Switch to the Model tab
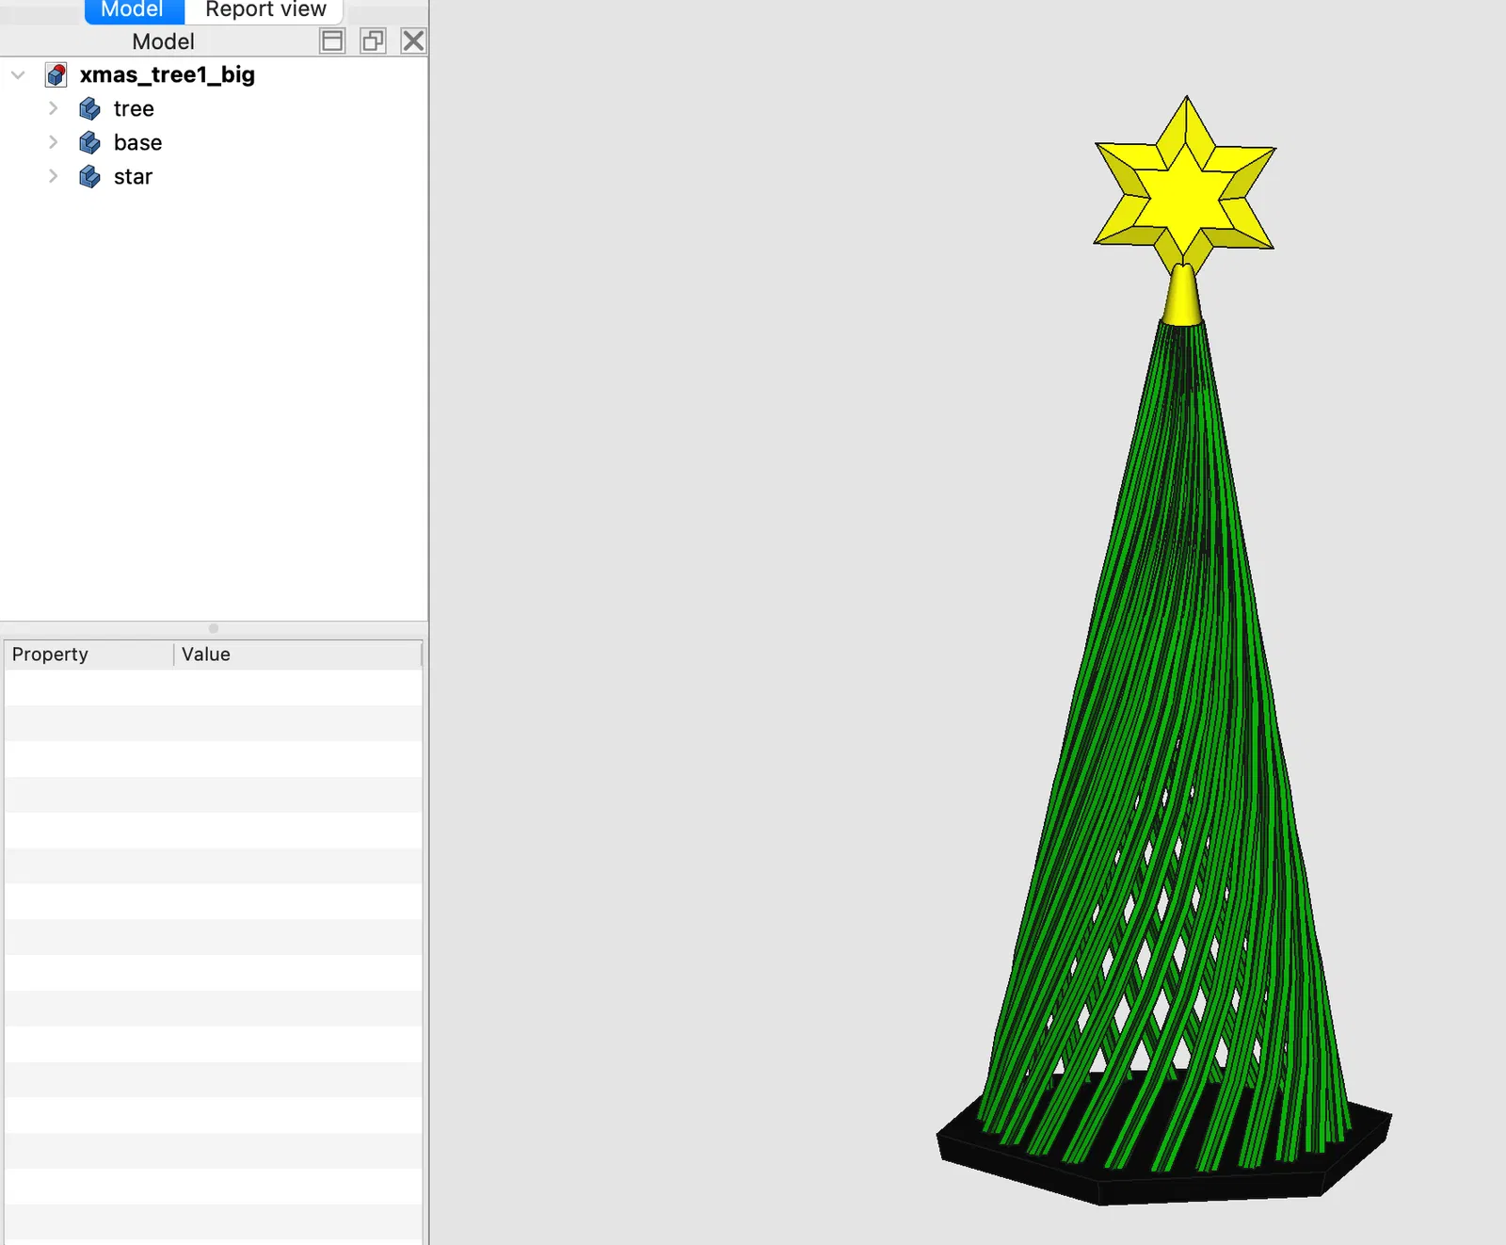 (x=134, y=10)
